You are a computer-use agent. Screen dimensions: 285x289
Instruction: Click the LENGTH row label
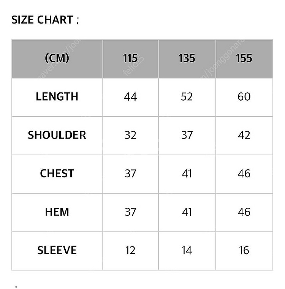57,97
